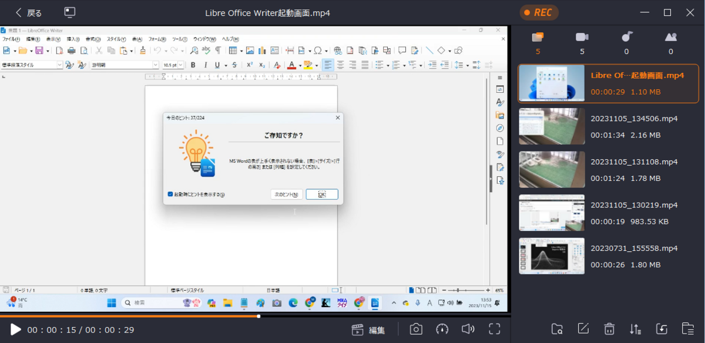
Task: Click the file name 20231105_134506.mp4
Action: coord(634,118)
